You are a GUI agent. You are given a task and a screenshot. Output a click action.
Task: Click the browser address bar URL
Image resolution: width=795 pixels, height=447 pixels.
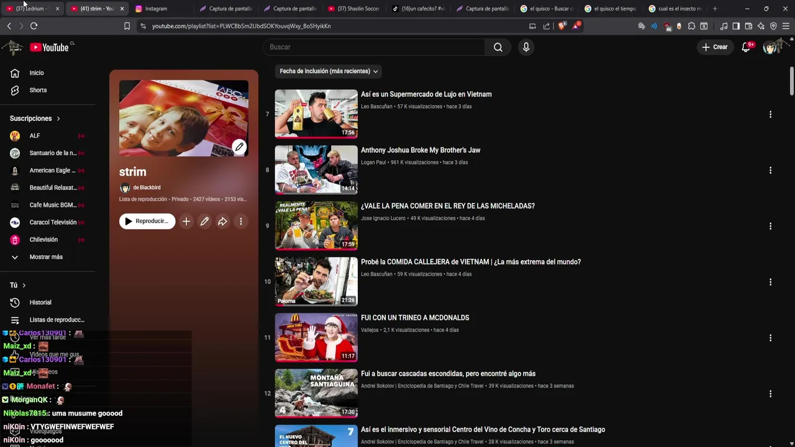point(241,26)
